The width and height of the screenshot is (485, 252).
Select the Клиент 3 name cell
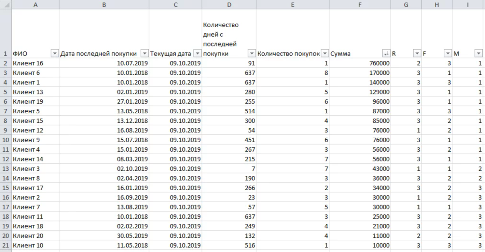35,169
